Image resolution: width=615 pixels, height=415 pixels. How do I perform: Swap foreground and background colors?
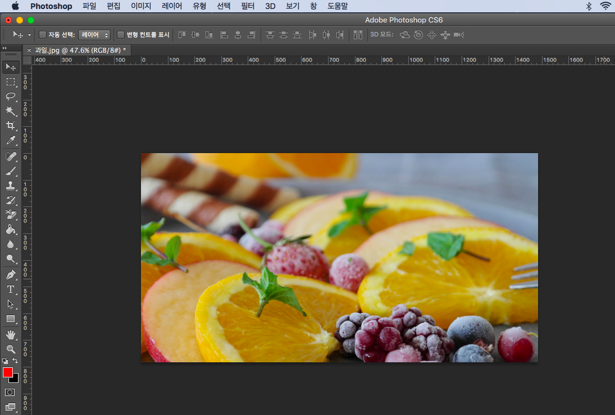click(15, 361)
